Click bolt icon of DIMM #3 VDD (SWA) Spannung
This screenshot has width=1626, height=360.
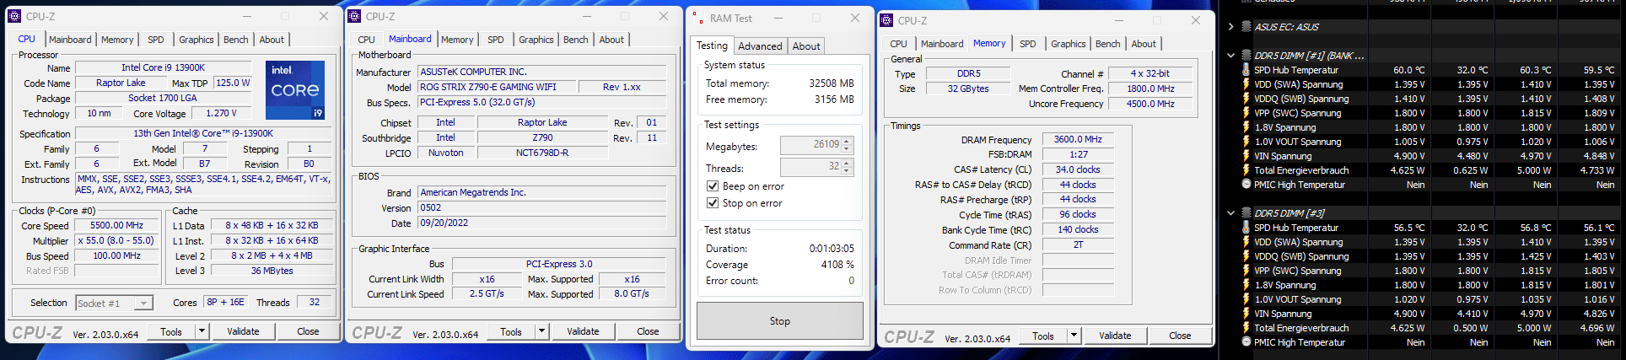click(1246, 242)
